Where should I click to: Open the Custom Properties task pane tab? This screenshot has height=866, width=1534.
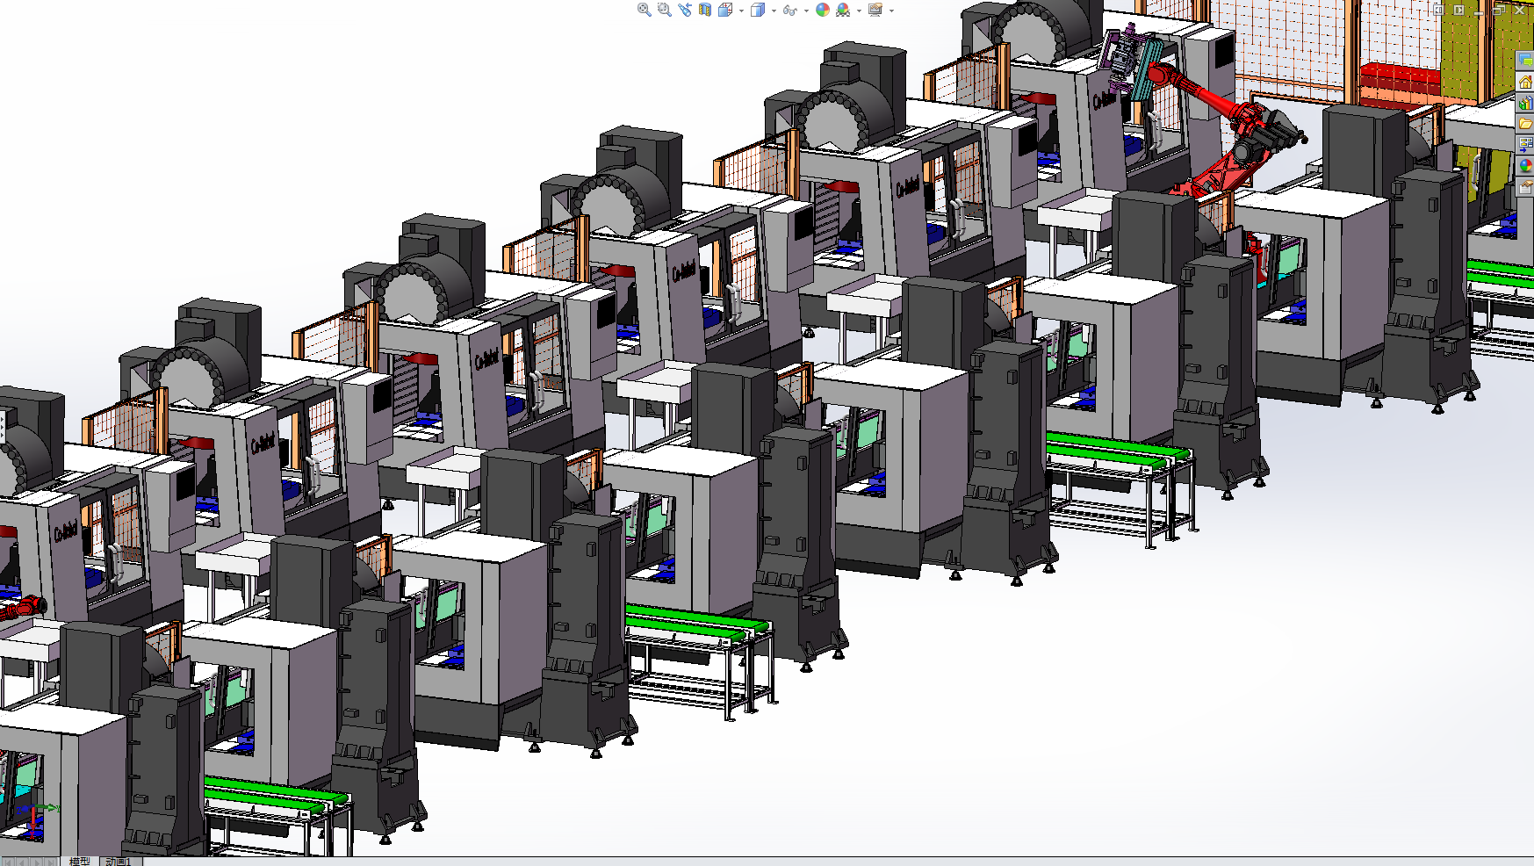point(1525,186)
